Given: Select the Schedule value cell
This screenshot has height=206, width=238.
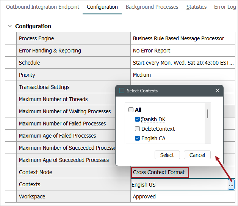Looking at the screenshot, I should (x=183, y=63).
